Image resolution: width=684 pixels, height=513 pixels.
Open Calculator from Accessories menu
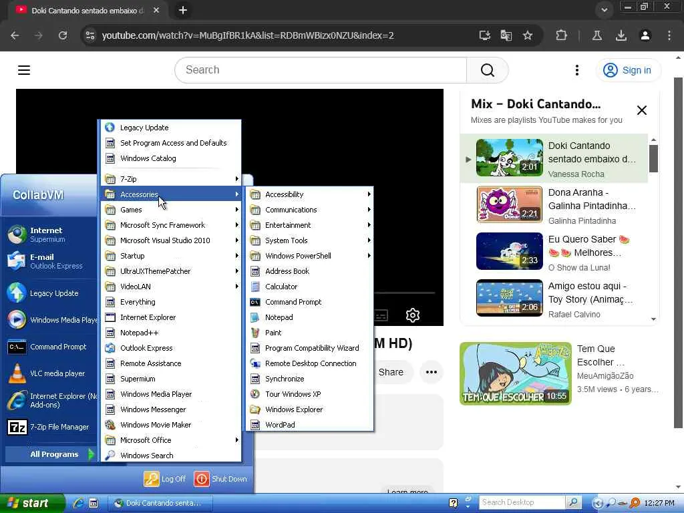[309, 287]
